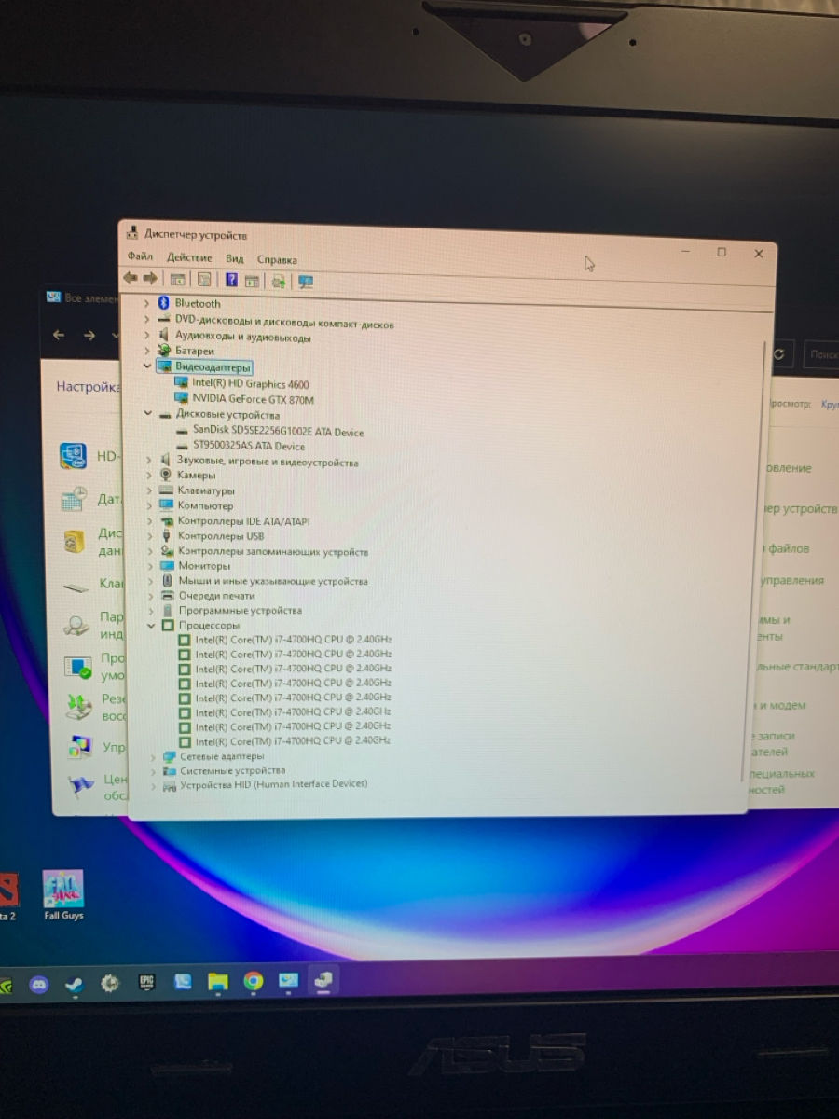Open File Explorer from the taskbar
The width and height of the screenshot is (839, 1119).
(x=217, y=982)
